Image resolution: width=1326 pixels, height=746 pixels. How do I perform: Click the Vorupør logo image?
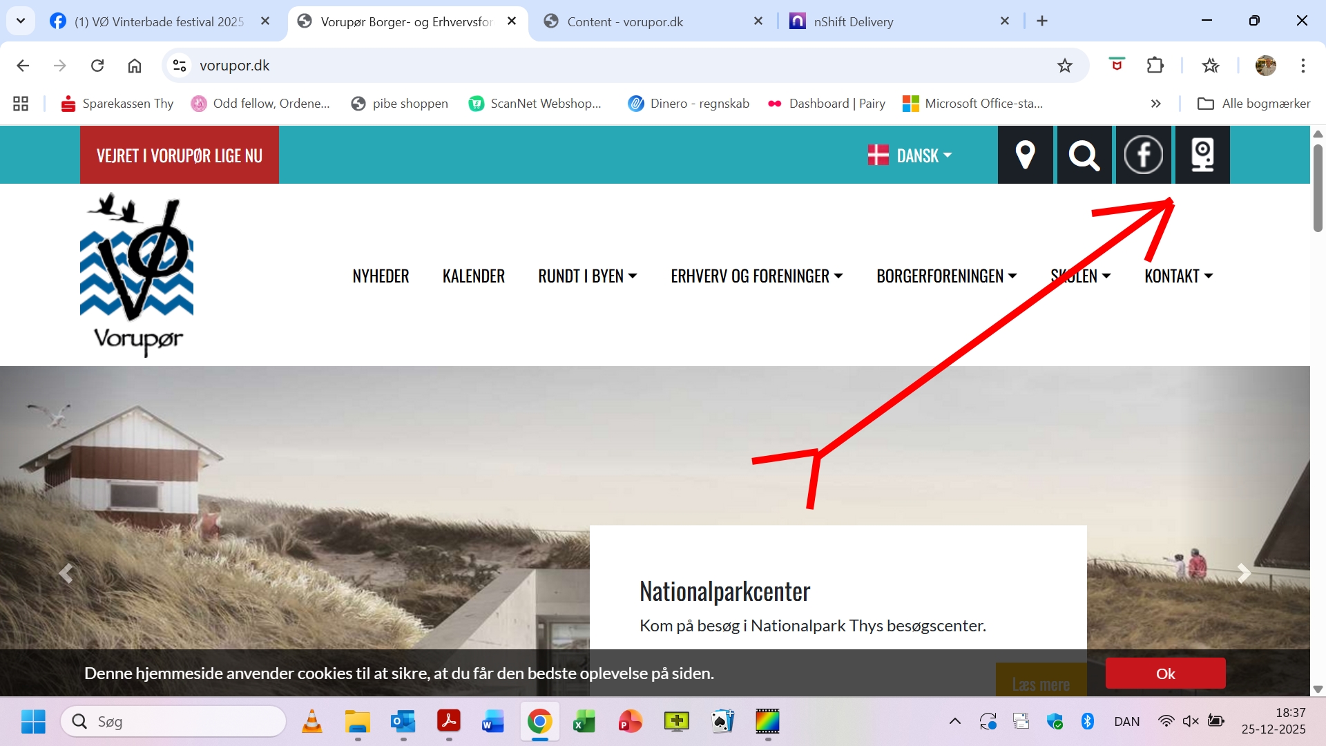(137, 275)
